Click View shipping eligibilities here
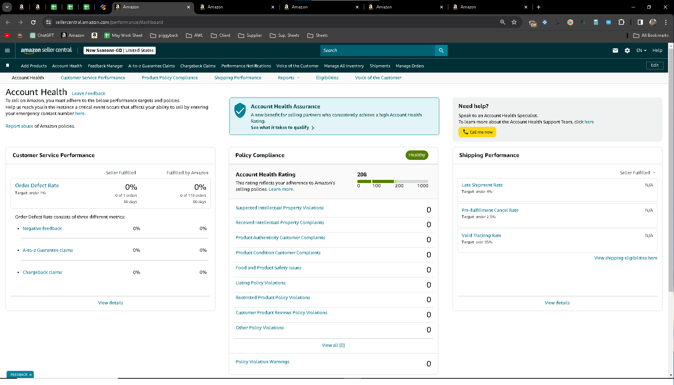The width and height of the screenshot is (674, 385). tap(626, 258)
